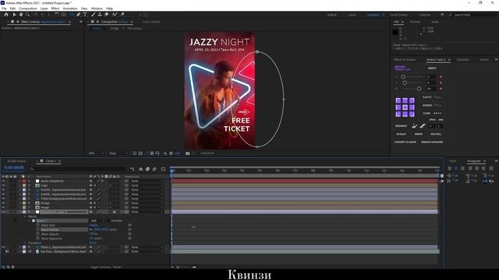Screen dimensions: 499x280
Task: Switch to the Preview panel tab
Action: (415, 22)
